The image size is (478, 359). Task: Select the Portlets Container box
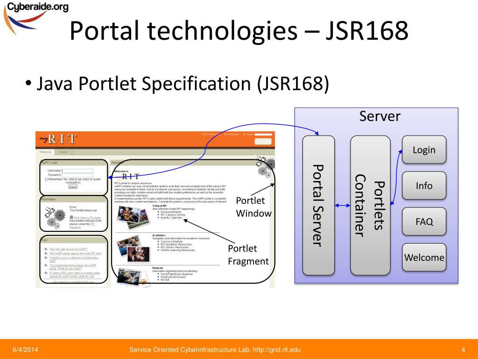coord(370,205)
